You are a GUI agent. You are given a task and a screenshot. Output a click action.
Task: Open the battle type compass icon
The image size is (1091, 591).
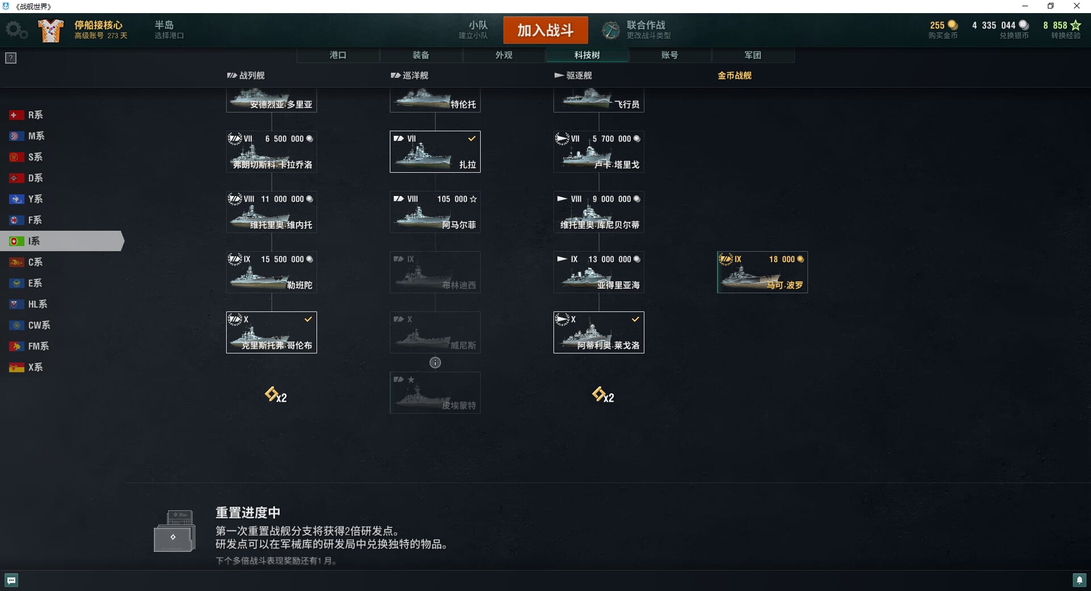(x=611, y=30)
